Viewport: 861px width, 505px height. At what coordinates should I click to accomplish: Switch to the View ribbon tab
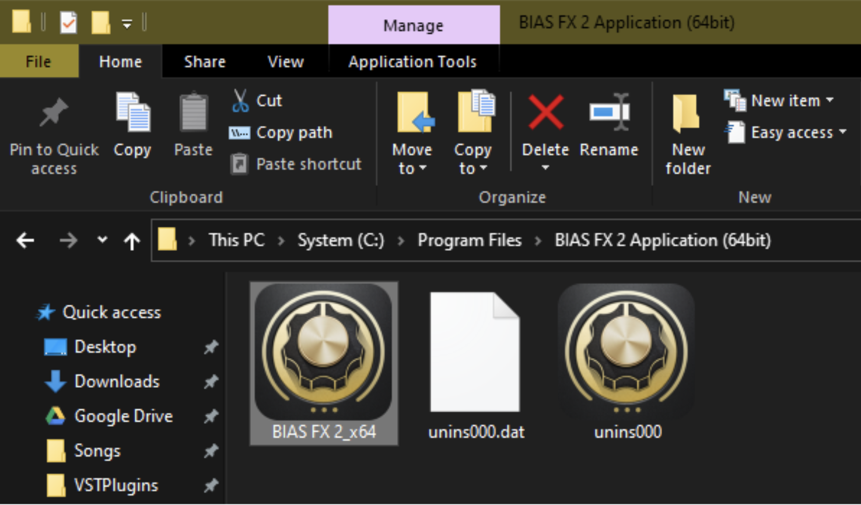[x=285, y=61]
